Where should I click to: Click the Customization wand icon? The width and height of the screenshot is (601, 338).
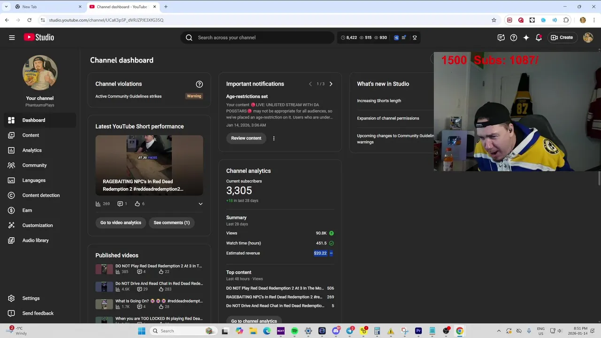tap(11, 225)
